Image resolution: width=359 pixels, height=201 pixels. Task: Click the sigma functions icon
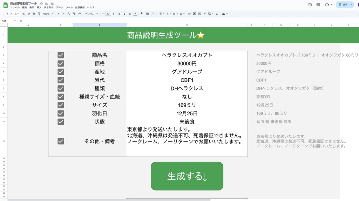217,14
